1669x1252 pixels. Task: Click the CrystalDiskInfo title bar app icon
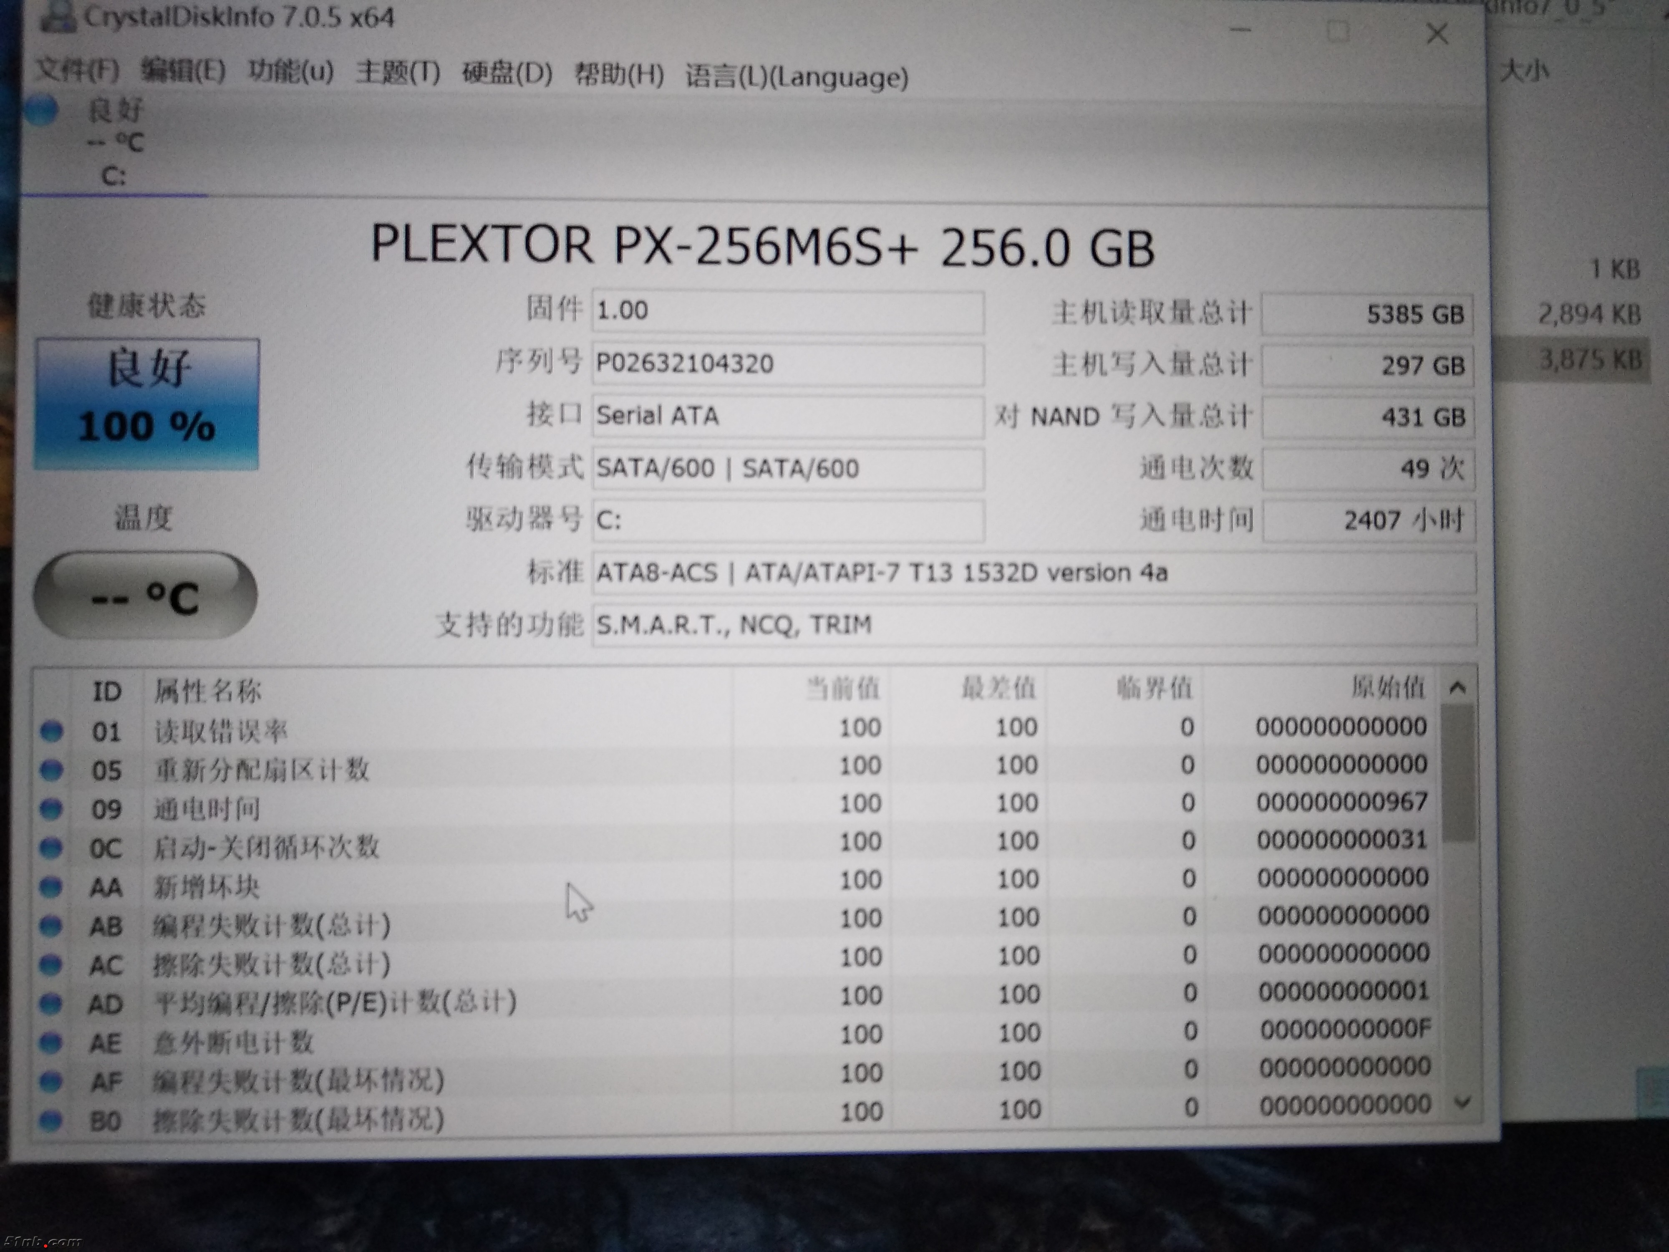coord(59,17)
